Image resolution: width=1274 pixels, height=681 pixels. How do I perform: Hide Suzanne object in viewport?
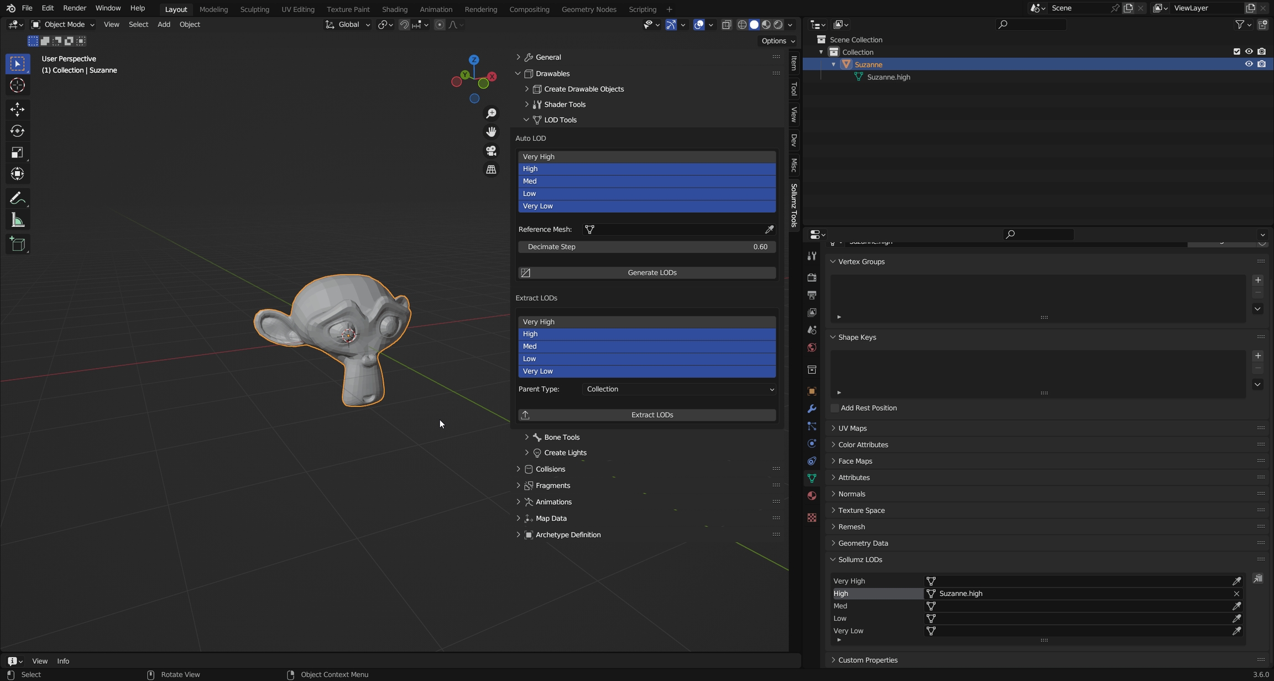tap(1249, 64)
